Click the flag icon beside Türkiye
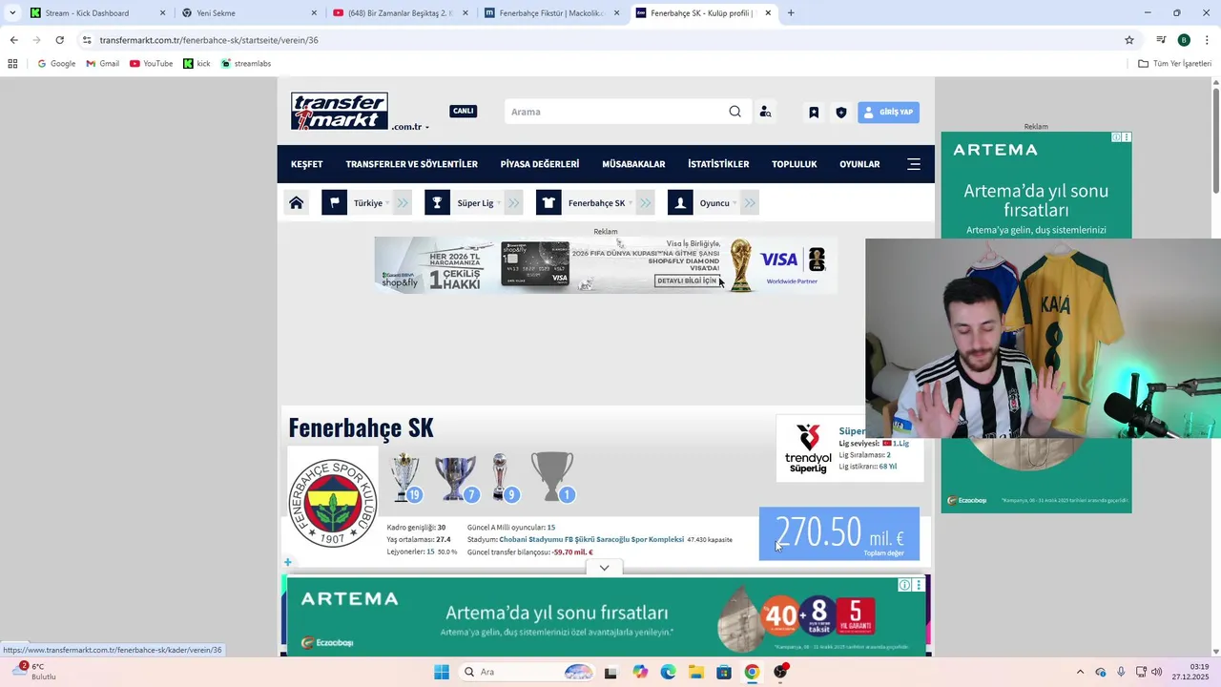The image size is (1221, 687). pos(334,202)
